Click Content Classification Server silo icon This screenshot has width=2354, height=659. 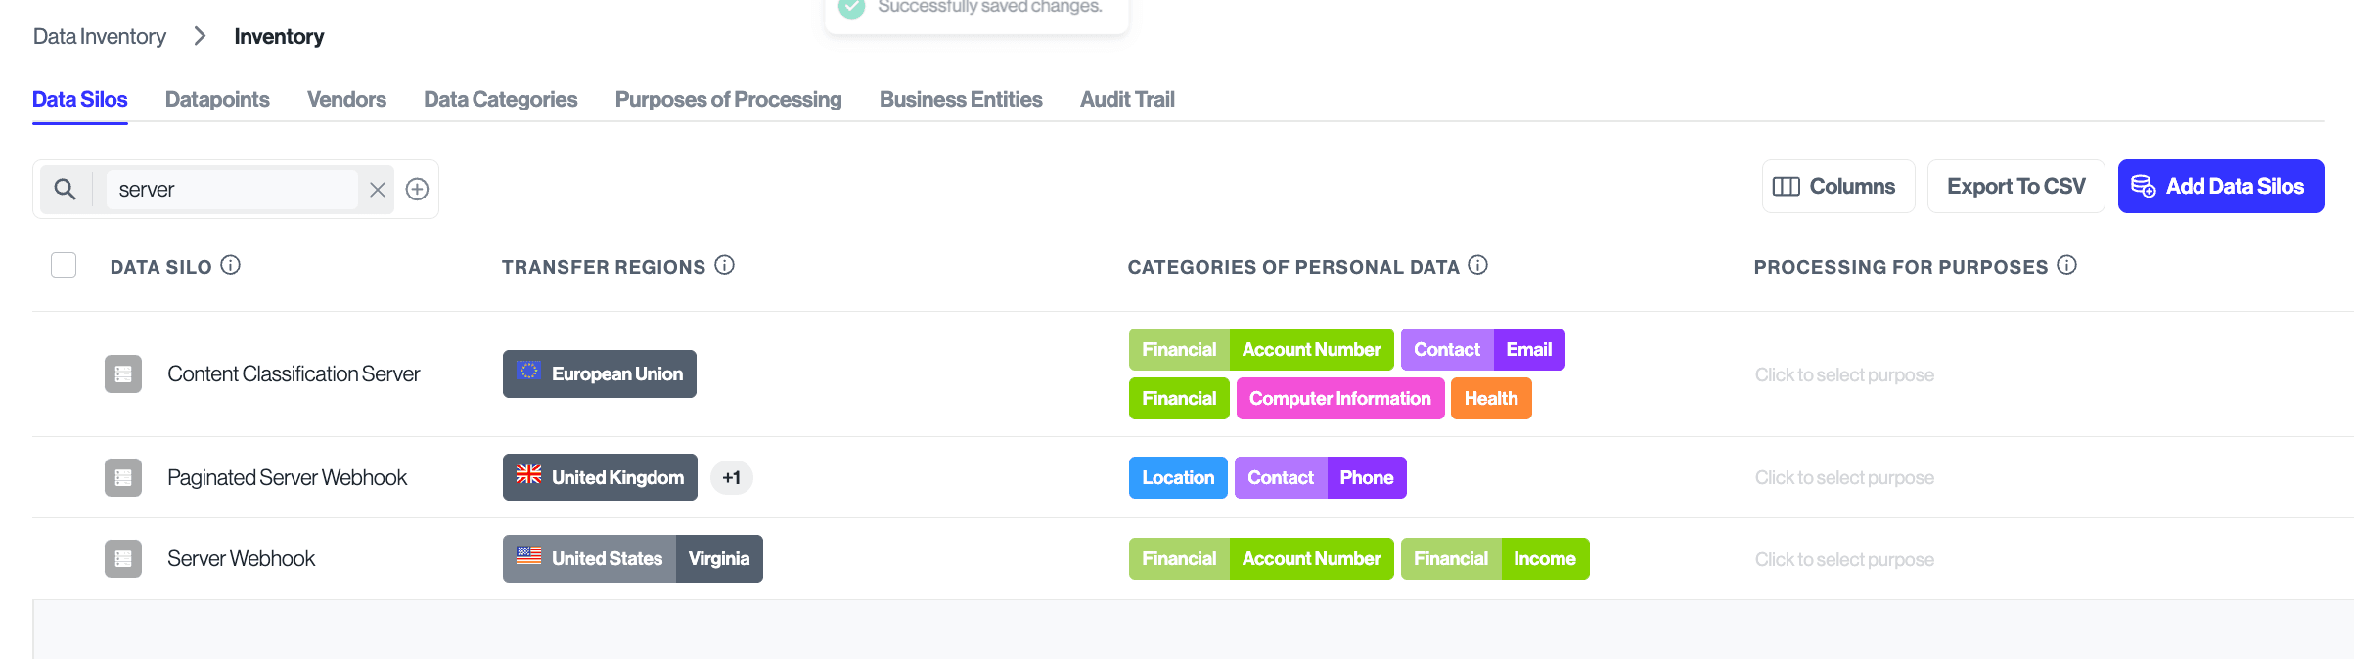point(123,373)
